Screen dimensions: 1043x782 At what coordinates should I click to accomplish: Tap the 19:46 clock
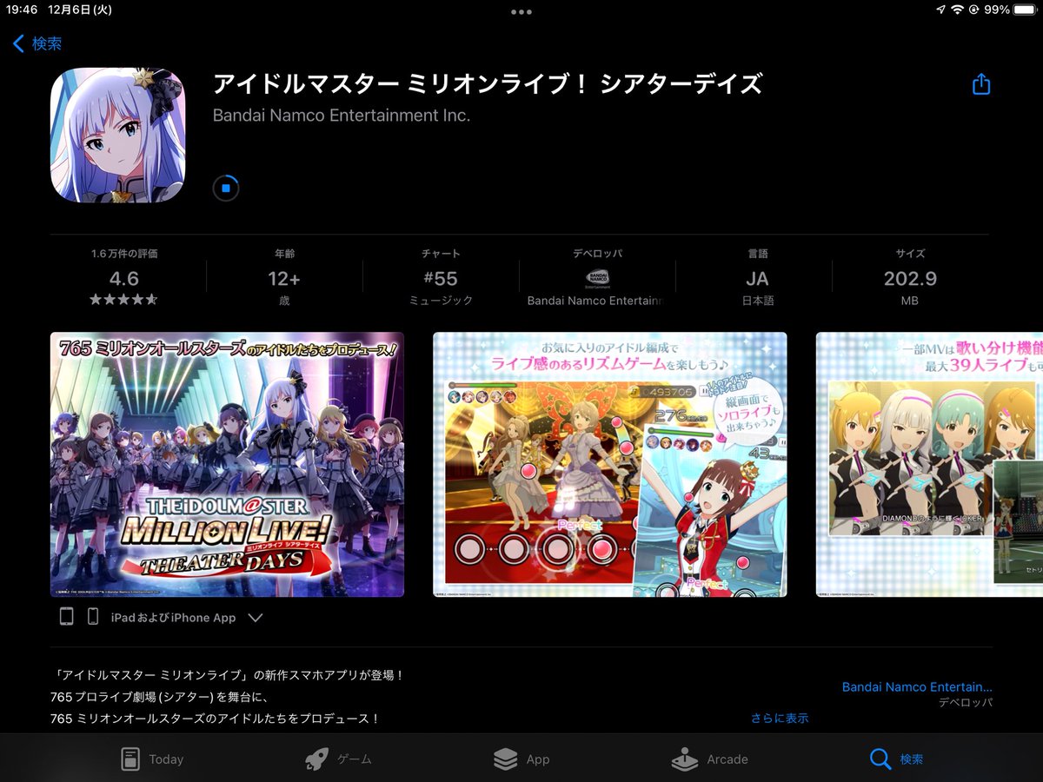click(21, 10)
